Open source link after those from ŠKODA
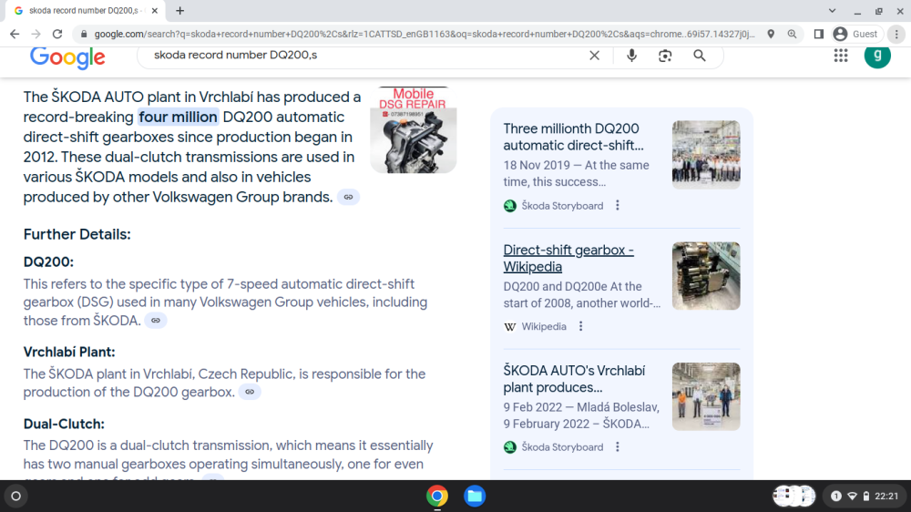Viewport: 911px width, 512px height. [155, 320]
